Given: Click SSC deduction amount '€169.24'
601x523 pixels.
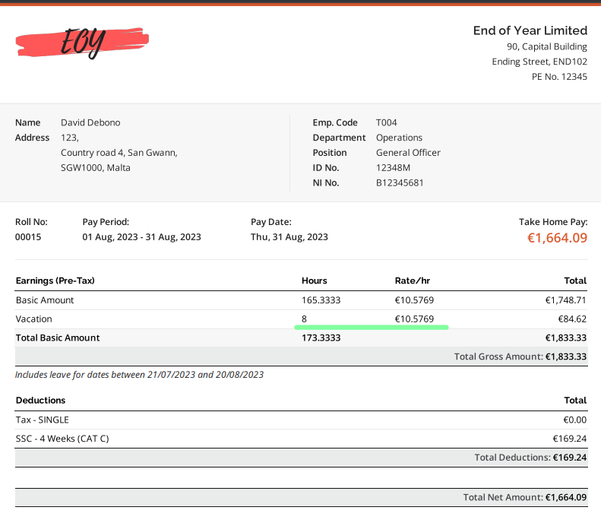Looking at the screenshot, I should 570,439.
